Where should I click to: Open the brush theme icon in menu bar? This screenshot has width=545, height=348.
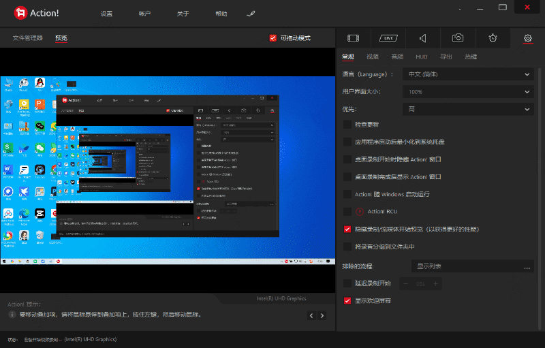coord(251,14)
